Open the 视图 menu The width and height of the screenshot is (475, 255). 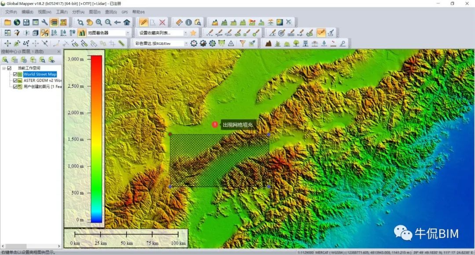(44, 12)
